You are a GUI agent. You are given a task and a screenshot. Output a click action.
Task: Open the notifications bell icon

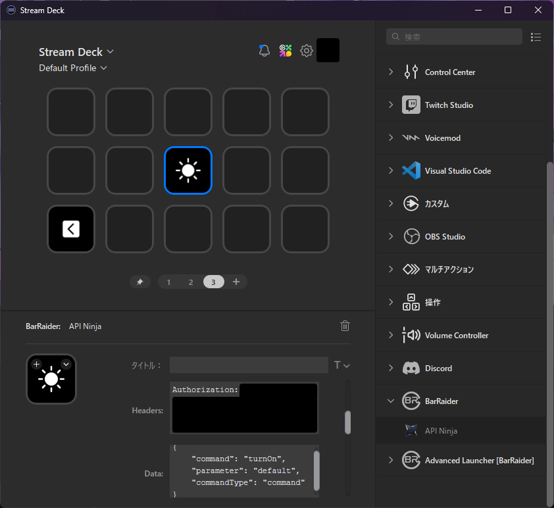264,51
